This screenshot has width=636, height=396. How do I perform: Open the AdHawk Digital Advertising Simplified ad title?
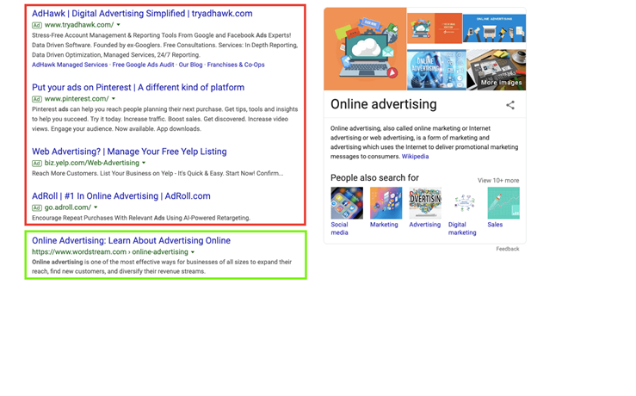point(142,14)
